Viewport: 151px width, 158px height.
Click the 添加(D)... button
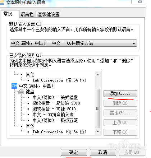pos(120,93)
